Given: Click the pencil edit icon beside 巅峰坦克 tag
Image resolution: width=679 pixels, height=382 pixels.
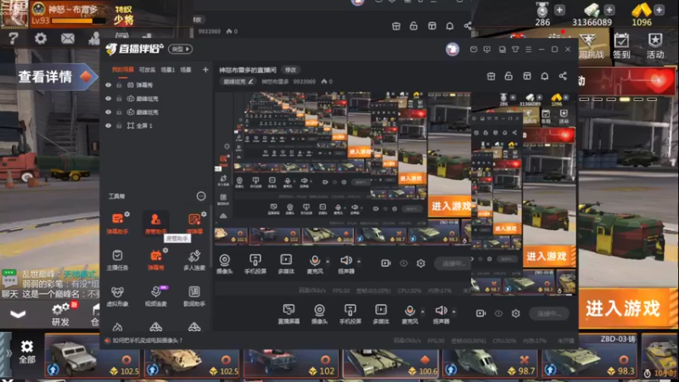Looking at the screenshot, I should (x=250, y=81).
